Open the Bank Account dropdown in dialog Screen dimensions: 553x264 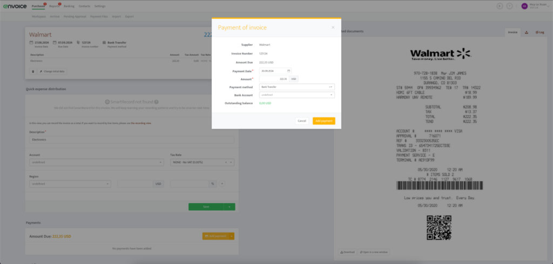tap(296, 95)
